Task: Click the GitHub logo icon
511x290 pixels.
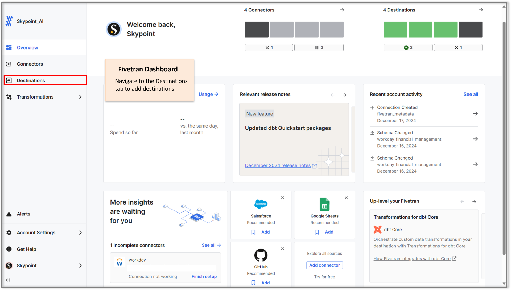Action: [261, 255]
